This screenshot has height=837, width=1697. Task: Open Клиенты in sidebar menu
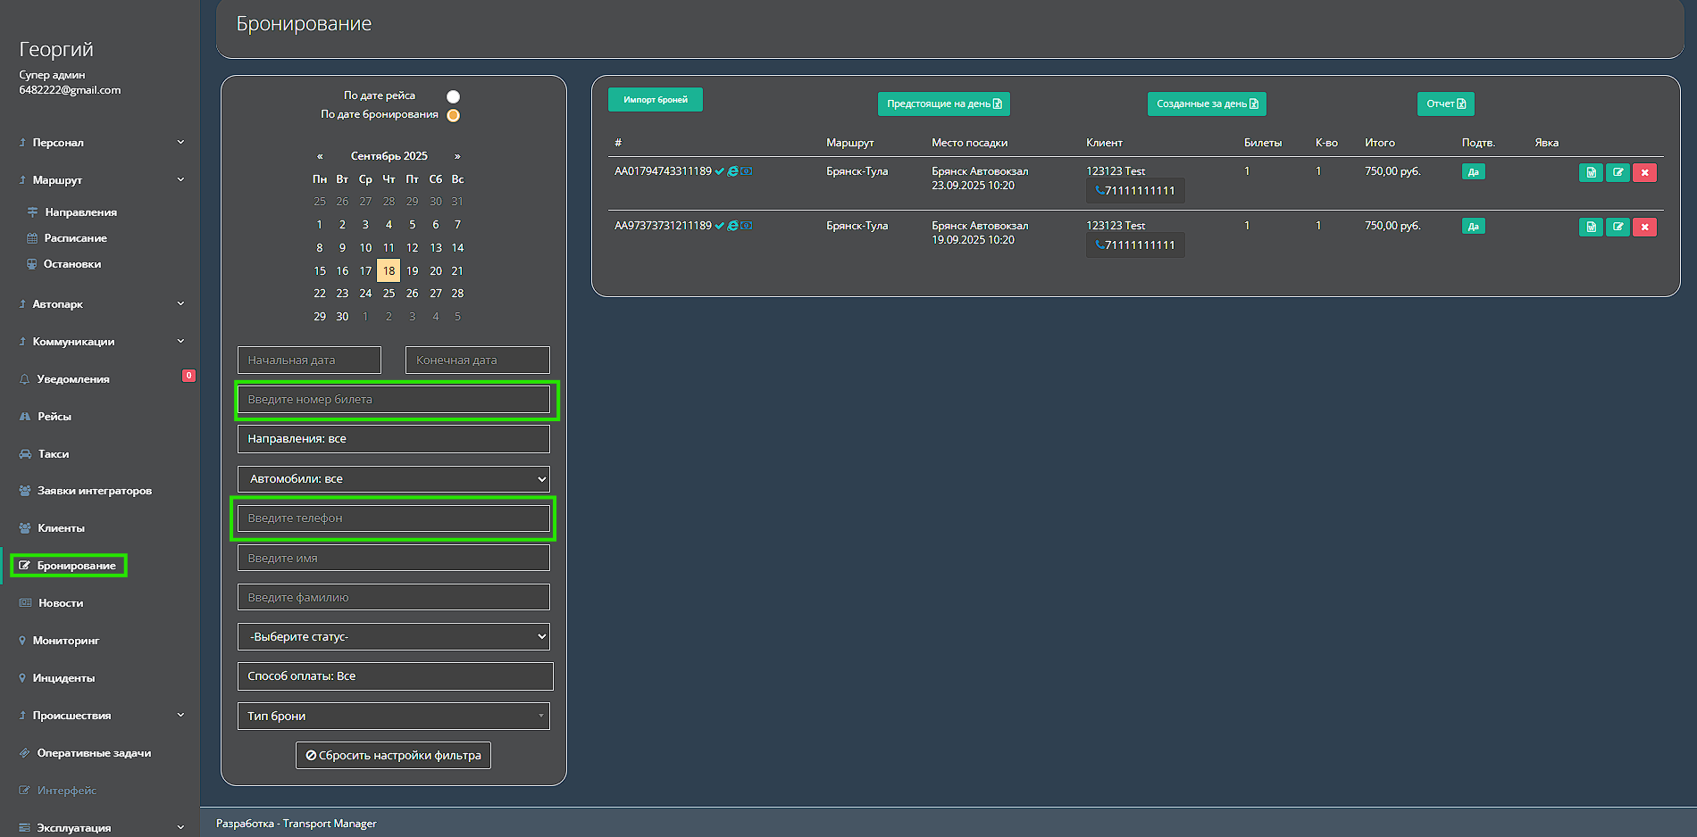point(61,528)
